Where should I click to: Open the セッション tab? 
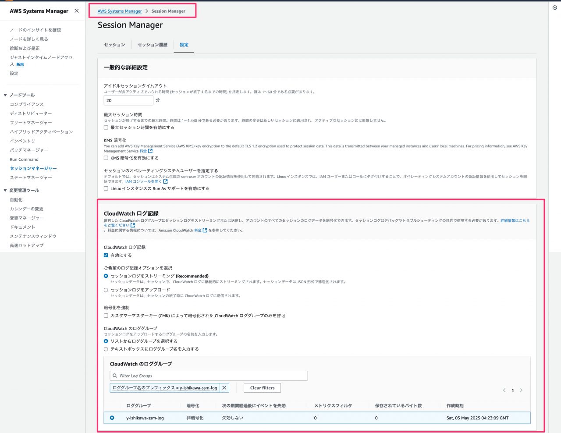[x=114, y=45]
